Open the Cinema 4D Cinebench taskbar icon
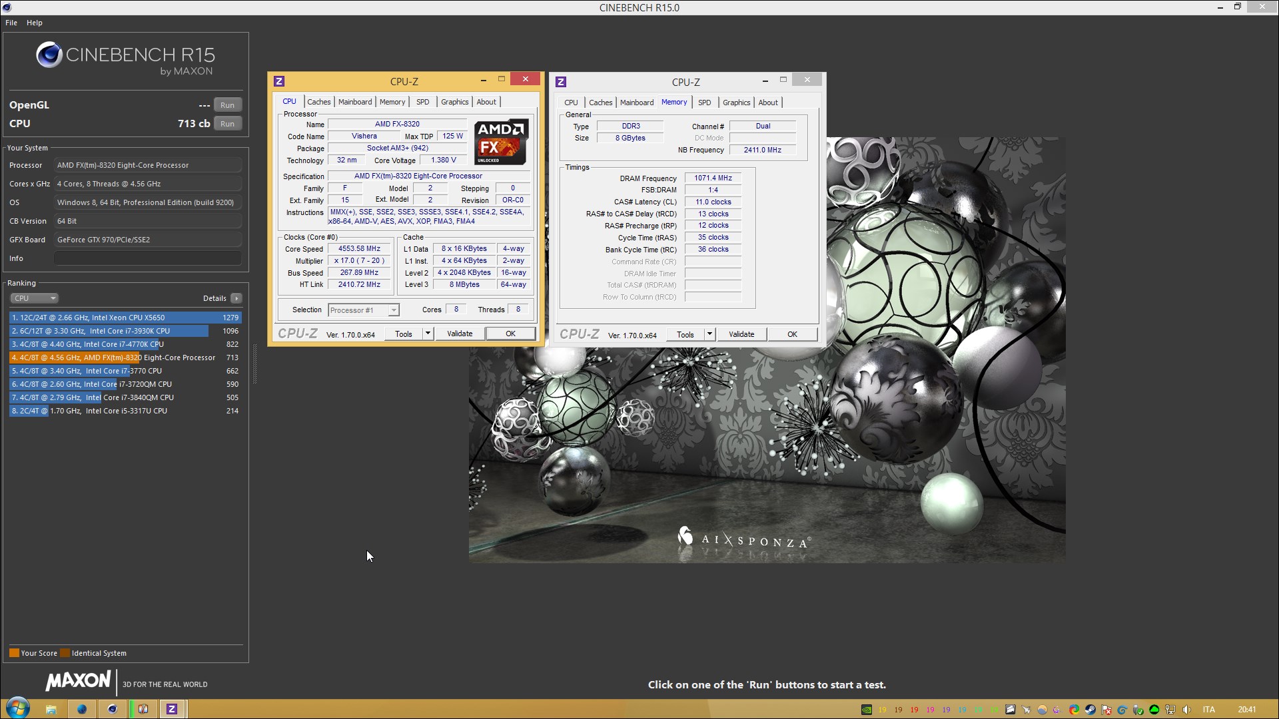Screen dimensions: 1279x719 point(112,709)
